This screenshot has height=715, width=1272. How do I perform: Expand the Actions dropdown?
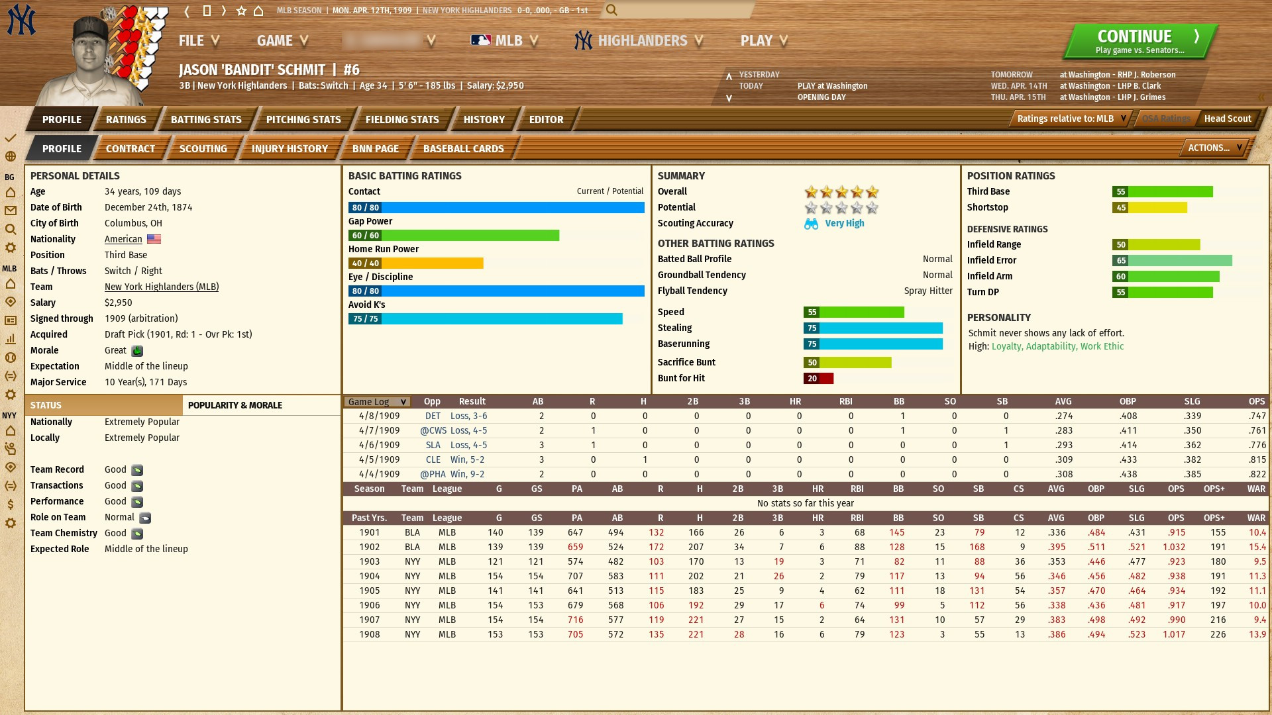[x=1214, y=148]
